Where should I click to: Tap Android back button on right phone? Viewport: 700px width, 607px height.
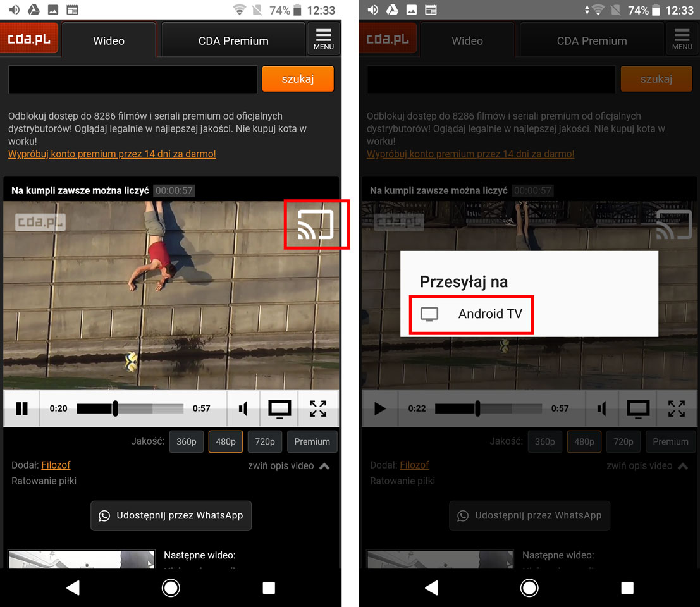coord(432,588)
